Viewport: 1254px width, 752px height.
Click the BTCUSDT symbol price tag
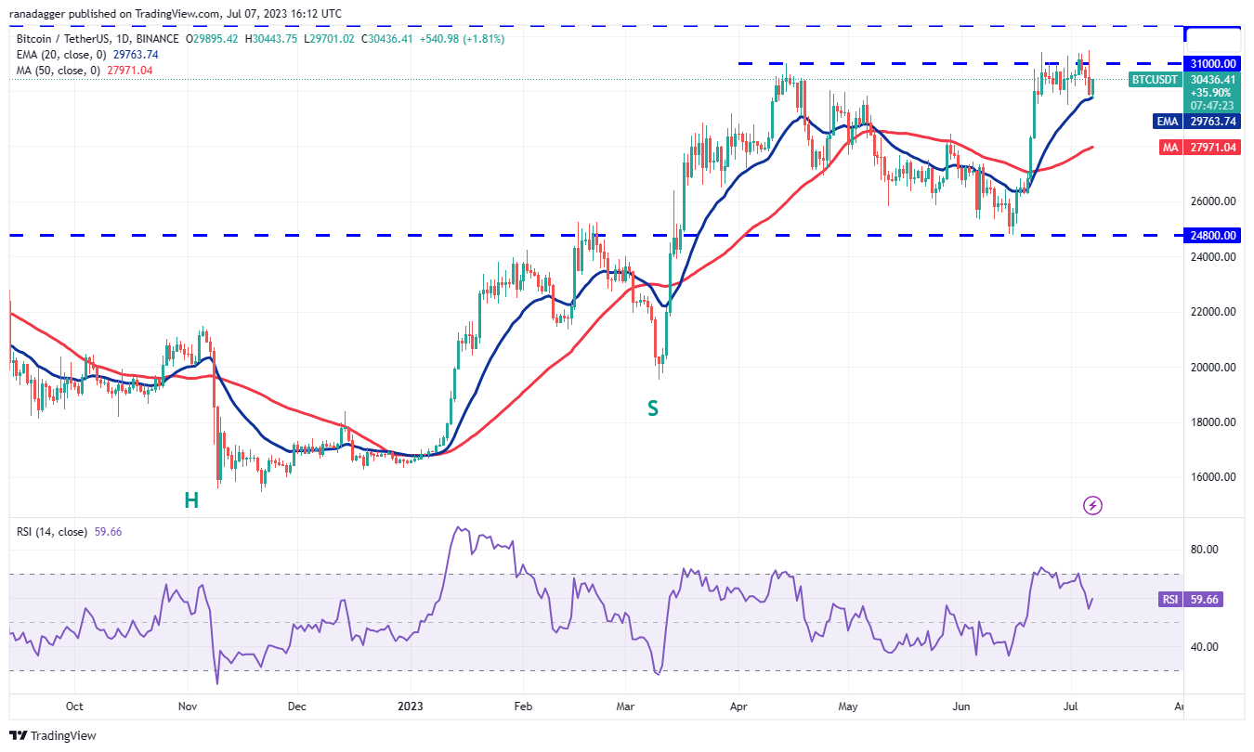click(1155, 80)
